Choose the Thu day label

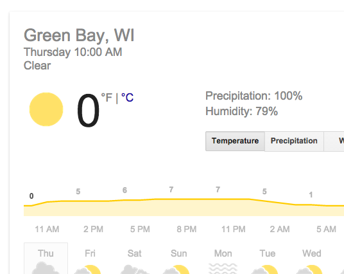point(46,253)
